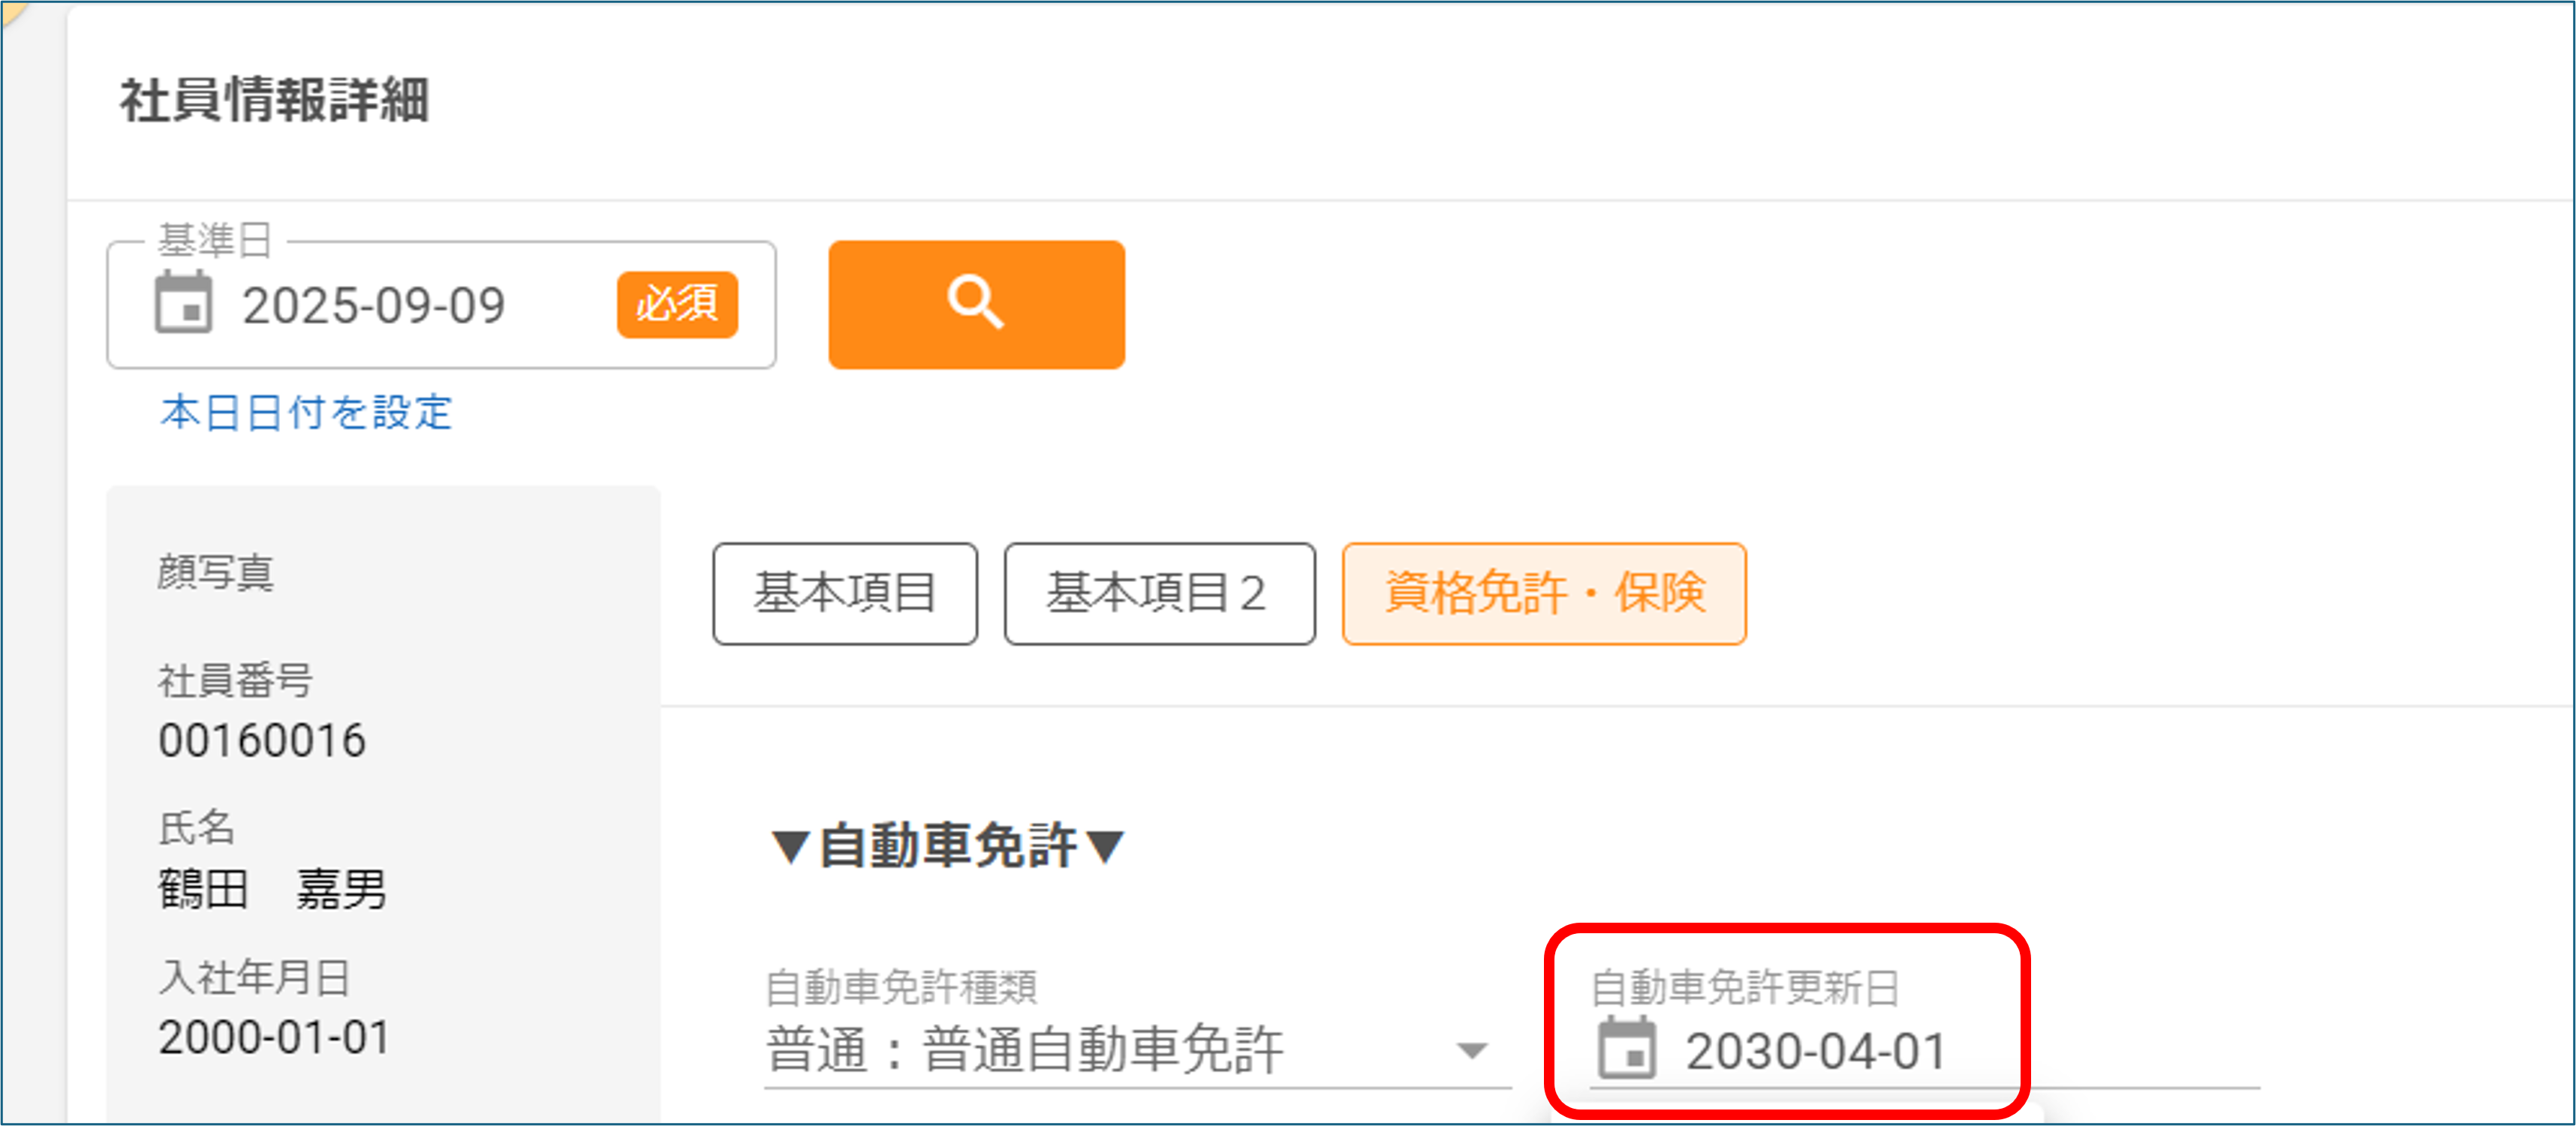Collapse the ▼自動車免許▼ section heading

point(947,845)
